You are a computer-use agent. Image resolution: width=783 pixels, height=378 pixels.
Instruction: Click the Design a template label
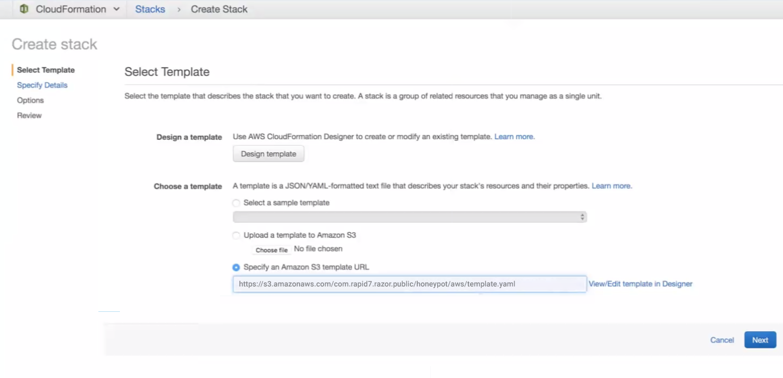pos(189,137)
